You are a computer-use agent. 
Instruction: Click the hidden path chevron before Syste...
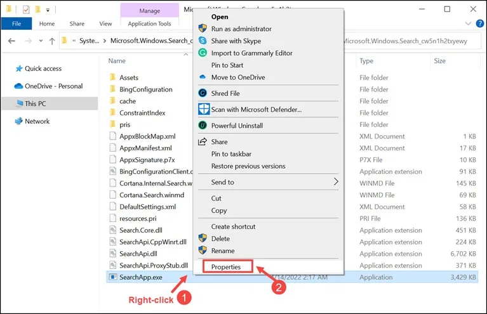74,41
